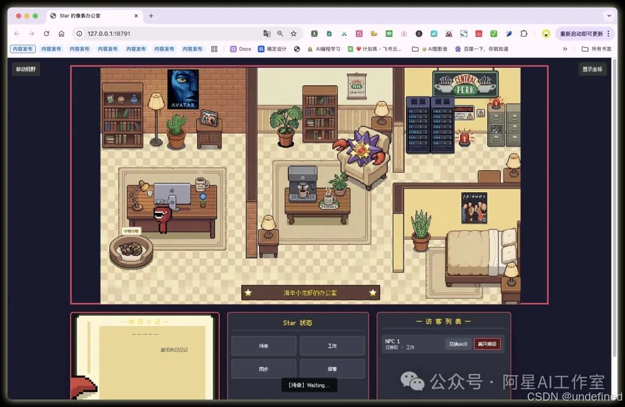The image size is (625, 407).
Task: Open the Chrome three-dot menu
Action: tap(608, 34)
